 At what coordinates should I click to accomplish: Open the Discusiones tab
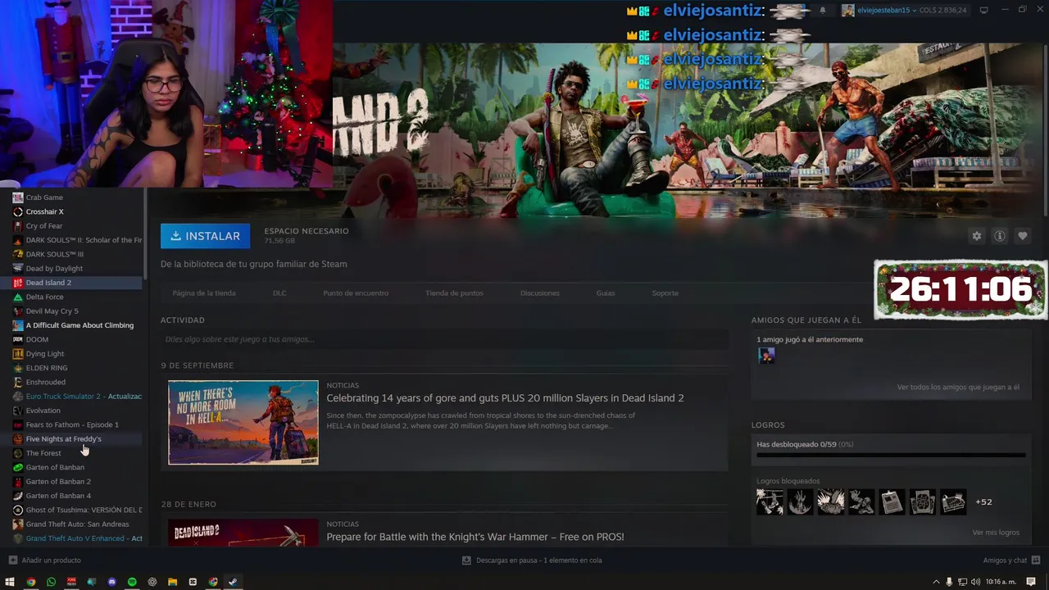click(x=540, y=293)
